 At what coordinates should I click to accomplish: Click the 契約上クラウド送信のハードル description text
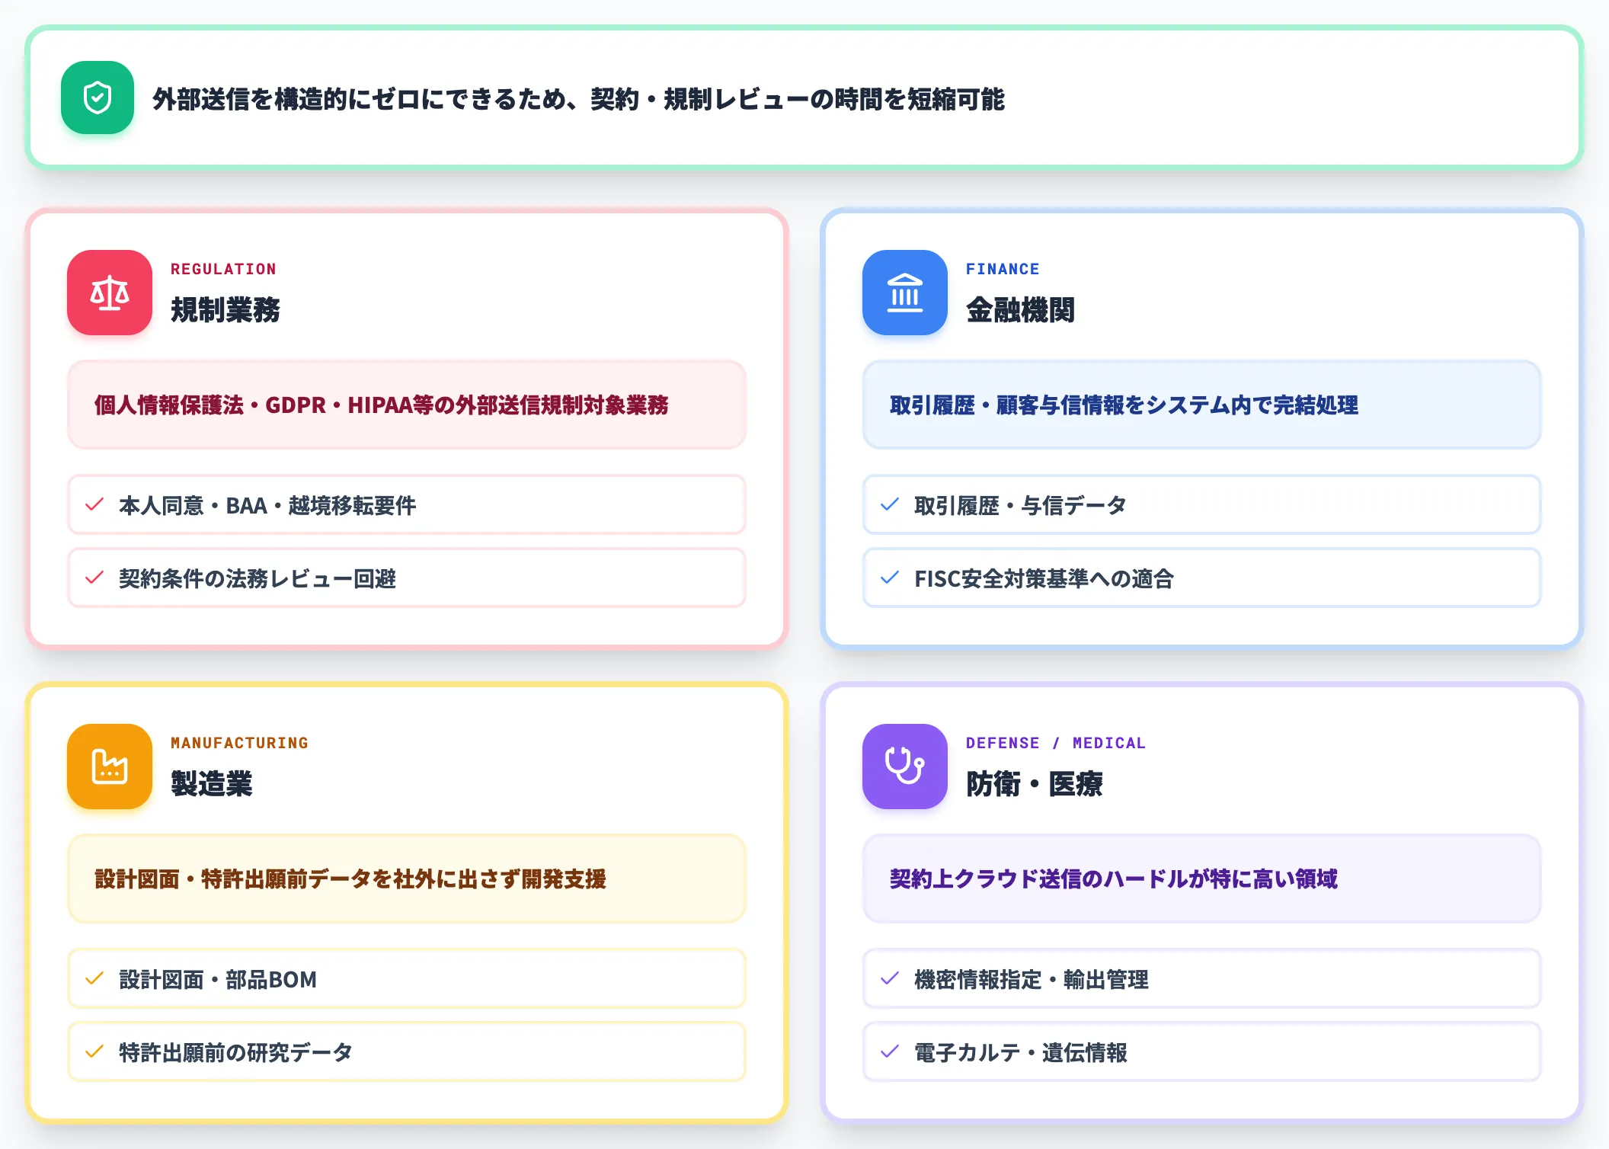pyautogui.click(x=1113, y=879)
